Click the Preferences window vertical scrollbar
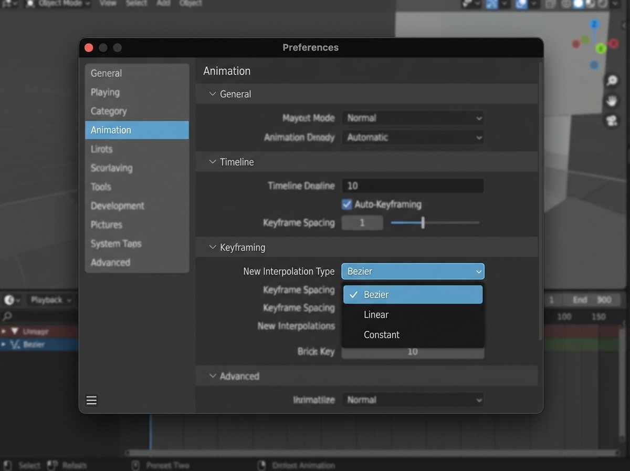 [540, 201]
